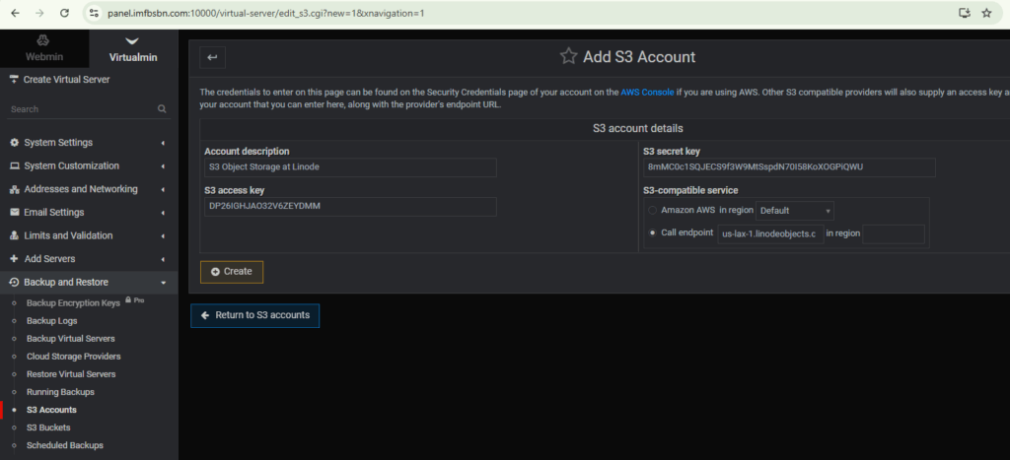Click the Create button

232,271
